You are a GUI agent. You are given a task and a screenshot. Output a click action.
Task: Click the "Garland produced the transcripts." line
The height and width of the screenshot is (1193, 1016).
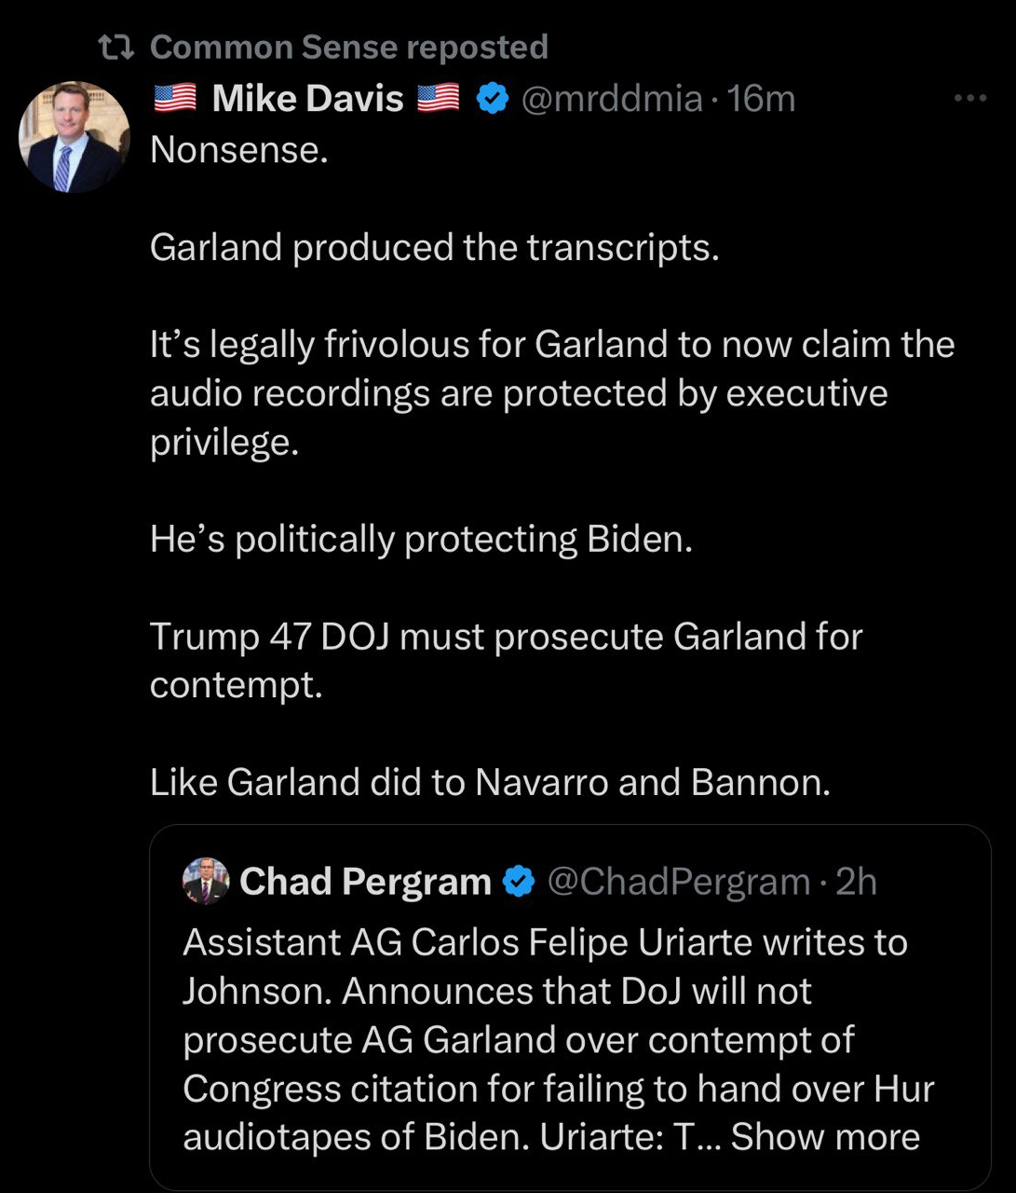coord(434,247)
